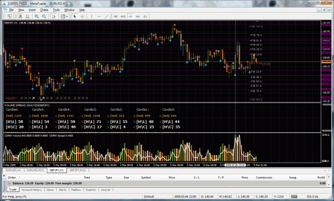Select the H1 timeframe button

point(130,17)
